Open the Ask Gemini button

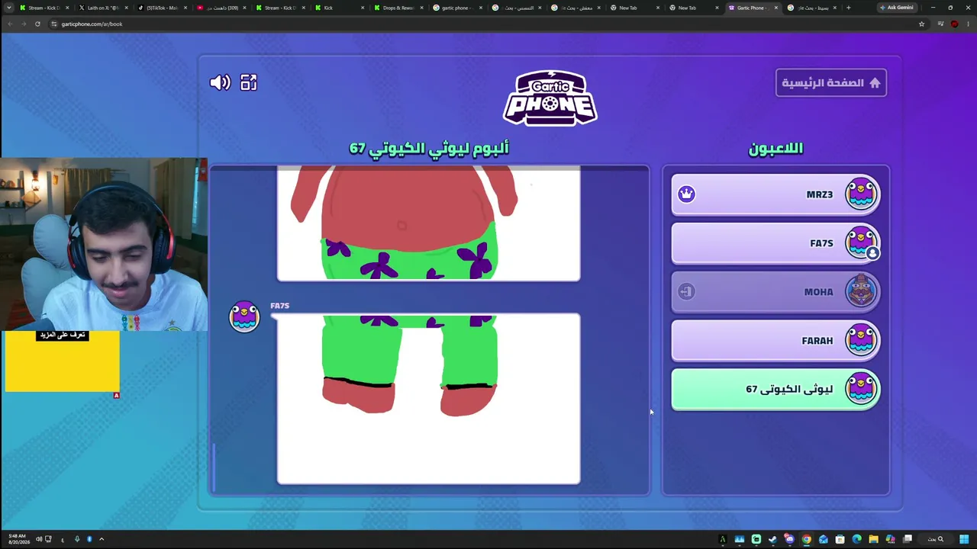[x=897, y=8]
